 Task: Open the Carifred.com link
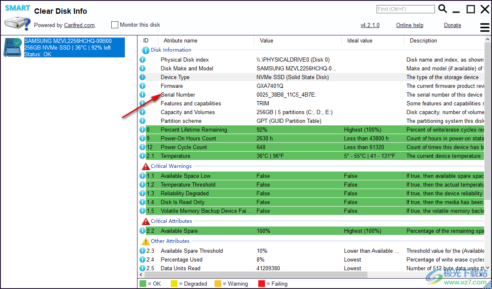pos(80,25)
